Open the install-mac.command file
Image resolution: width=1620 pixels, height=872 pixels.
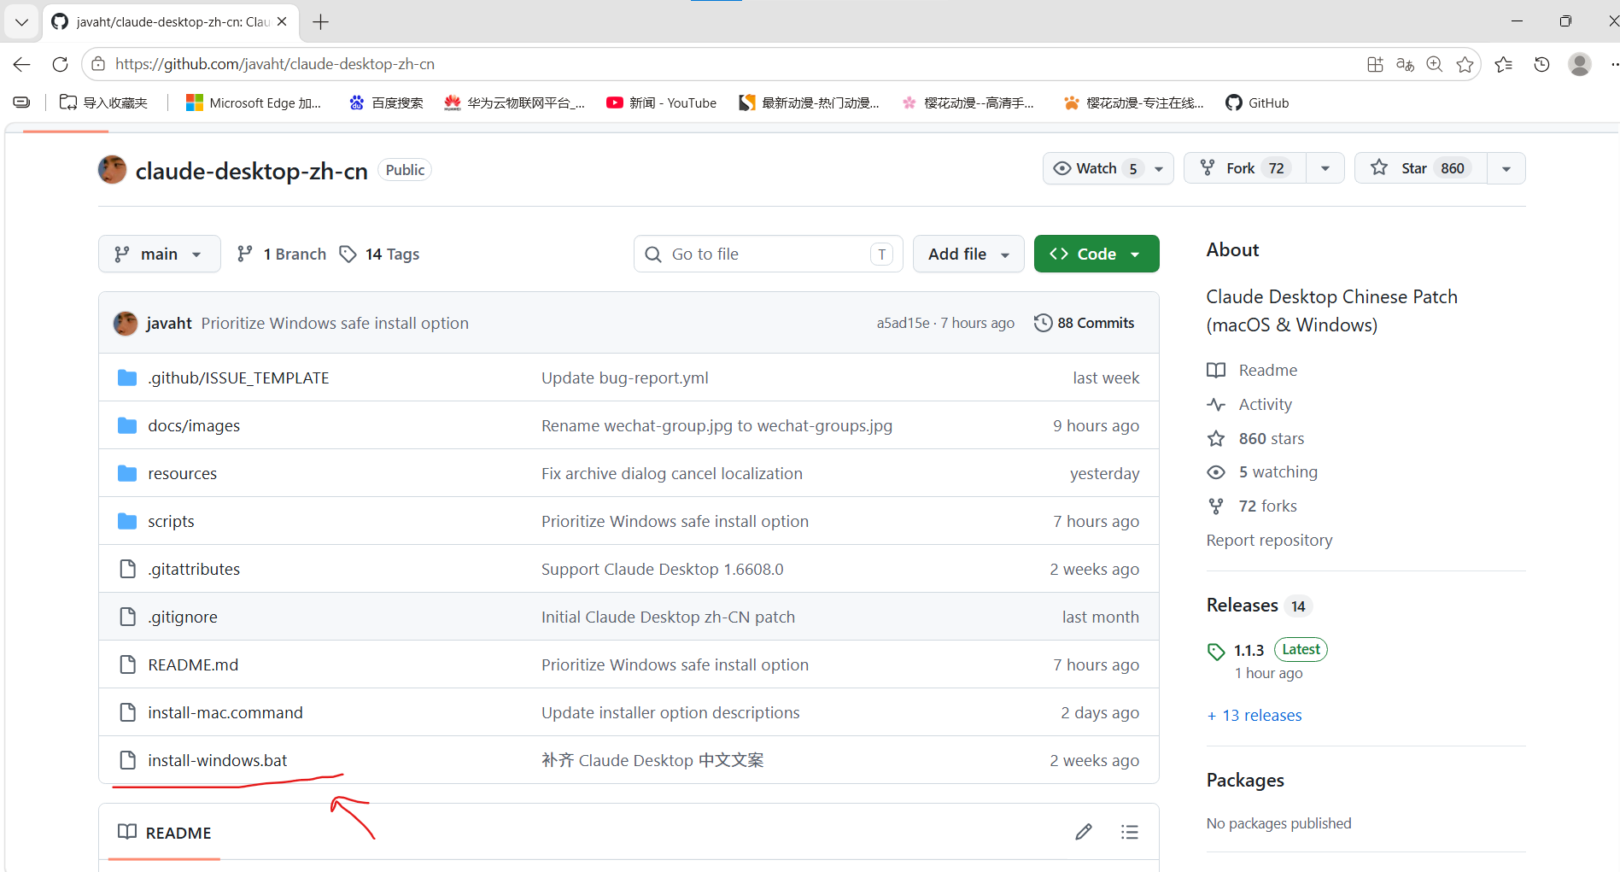pos(225,712)
